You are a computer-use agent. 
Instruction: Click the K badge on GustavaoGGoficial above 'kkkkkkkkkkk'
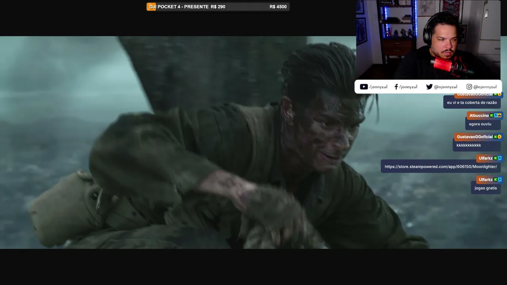point(496,137)
